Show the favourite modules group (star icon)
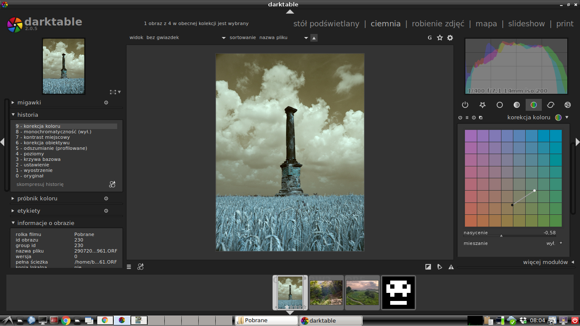The height and width of the screenshot is (326, 580). tap(482, 105)
